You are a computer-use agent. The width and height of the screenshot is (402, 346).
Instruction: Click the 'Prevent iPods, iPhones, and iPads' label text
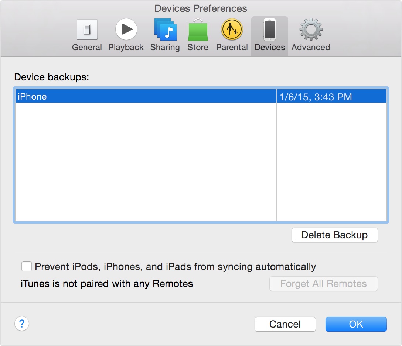pyautogui.click(x=175, y=267)
